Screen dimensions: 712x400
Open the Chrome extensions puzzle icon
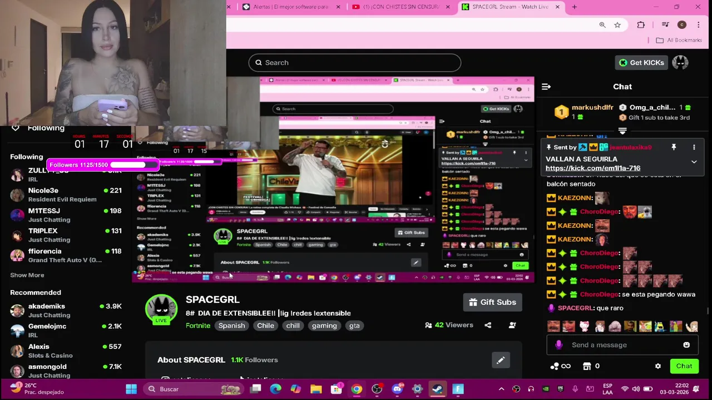tap(641, 24)
